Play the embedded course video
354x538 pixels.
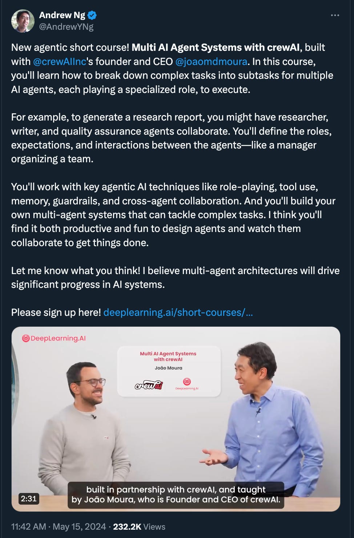coord(176,419)
